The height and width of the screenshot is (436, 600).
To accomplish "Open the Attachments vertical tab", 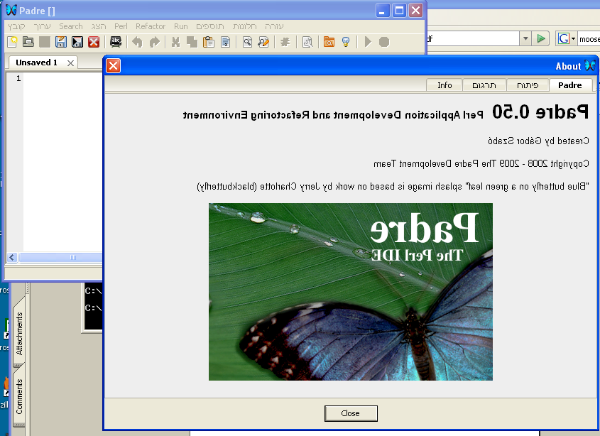I will [x=19, y=334].
